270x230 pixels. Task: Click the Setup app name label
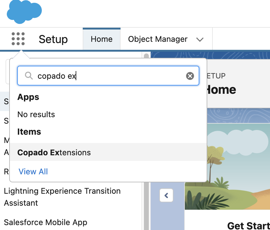[x=53, y=39]
